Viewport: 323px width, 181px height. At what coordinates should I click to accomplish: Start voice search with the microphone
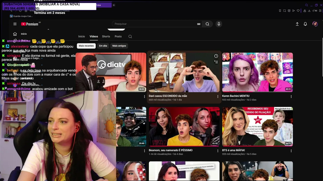219,24
